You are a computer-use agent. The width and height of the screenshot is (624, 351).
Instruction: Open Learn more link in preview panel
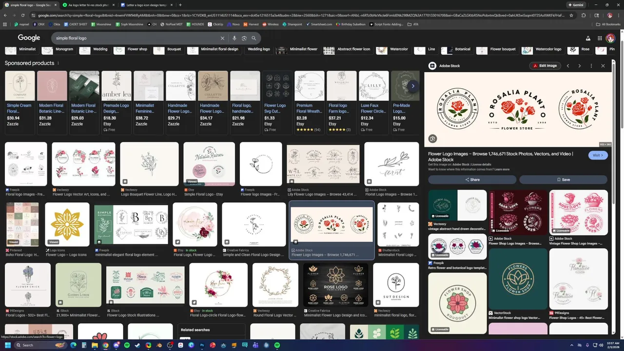pos(502,170)
